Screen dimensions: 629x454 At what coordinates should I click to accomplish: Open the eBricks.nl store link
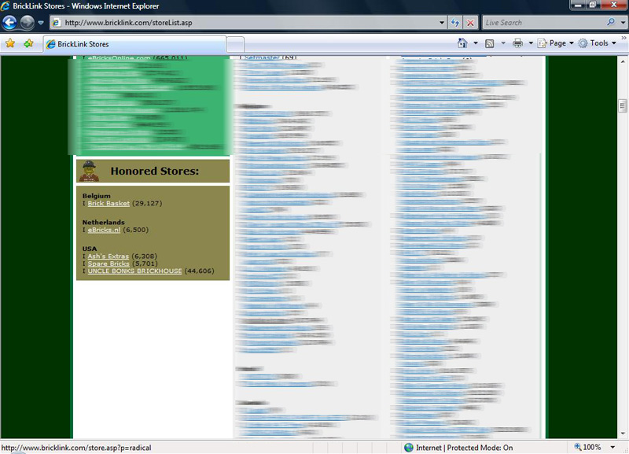[104, 230]
